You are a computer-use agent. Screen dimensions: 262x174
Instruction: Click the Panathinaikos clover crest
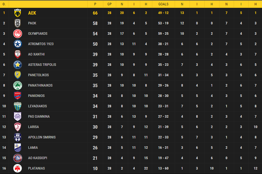18,85
